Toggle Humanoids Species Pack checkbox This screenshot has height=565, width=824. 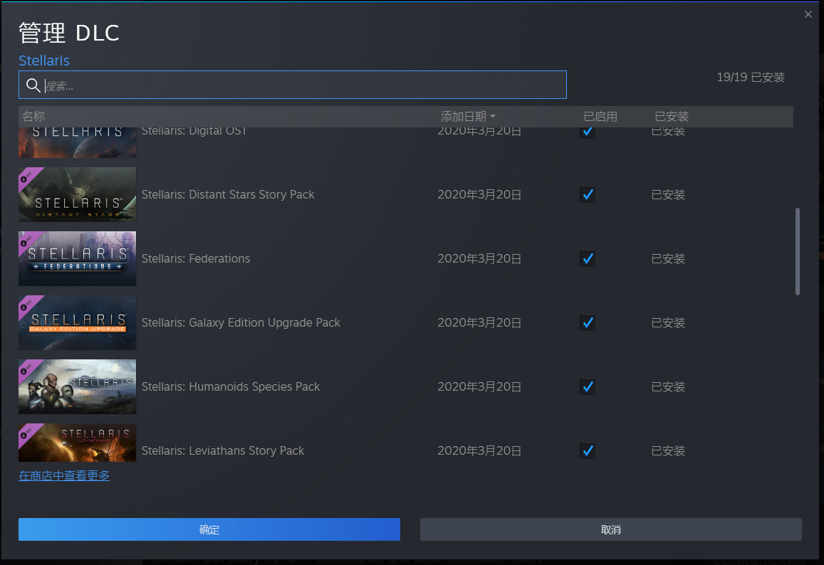point(588,387)
